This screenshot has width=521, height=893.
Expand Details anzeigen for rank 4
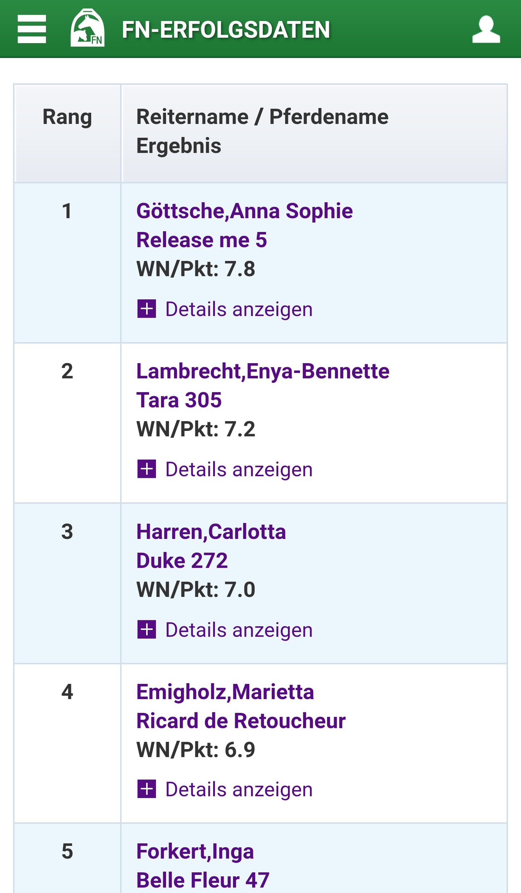(239, 790)
